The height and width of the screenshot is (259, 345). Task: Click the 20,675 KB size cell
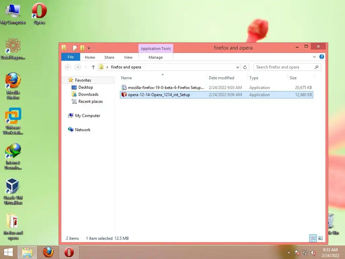(x=303, y=88)
